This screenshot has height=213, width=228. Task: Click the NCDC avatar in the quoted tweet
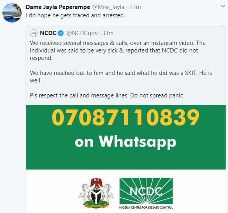[x=34, y=33]
